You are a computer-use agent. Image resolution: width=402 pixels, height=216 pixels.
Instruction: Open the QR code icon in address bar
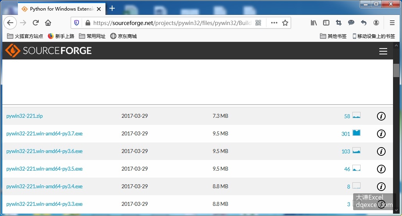[x=258, y=23]
